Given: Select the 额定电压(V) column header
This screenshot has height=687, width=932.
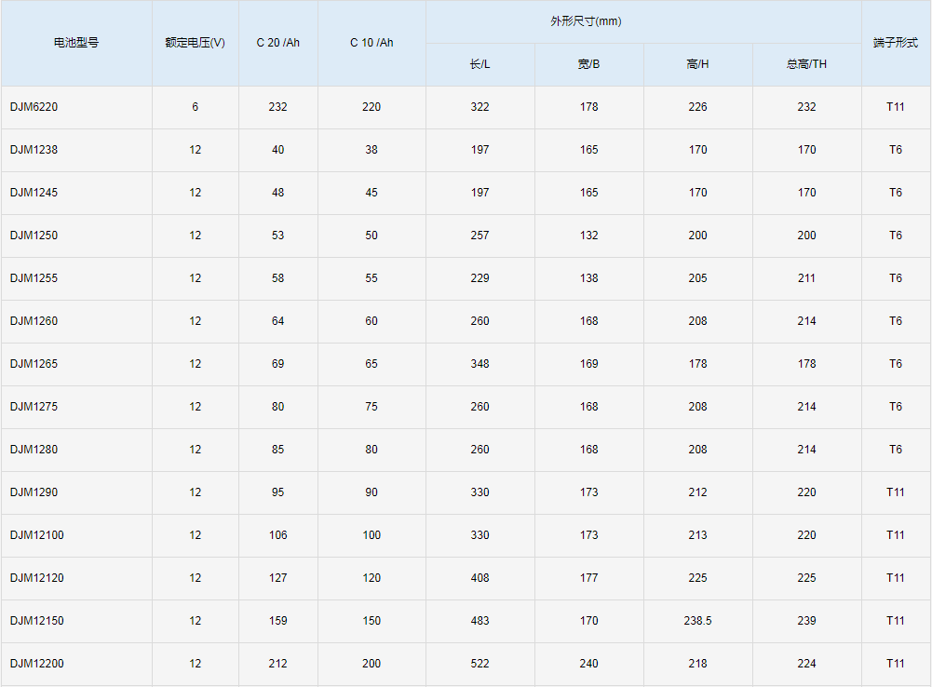Looking at the screenshot, I should point(195,43).
